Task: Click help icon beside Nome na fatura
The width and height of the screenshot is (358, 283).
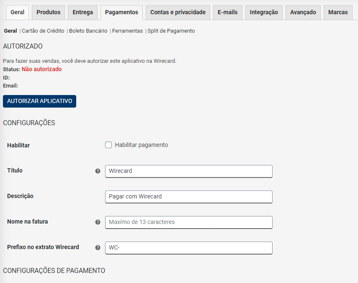Action: click(x=98, y=222)
